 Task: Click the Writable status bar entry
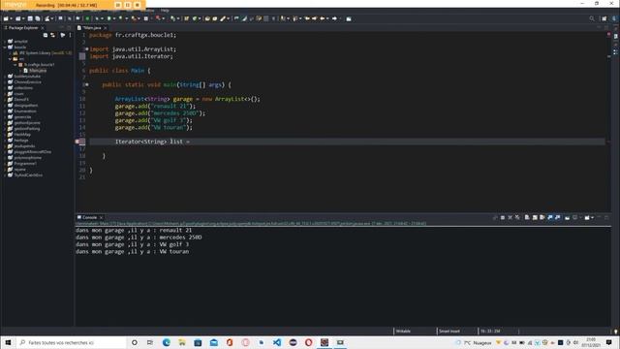[x=403, y=332]
